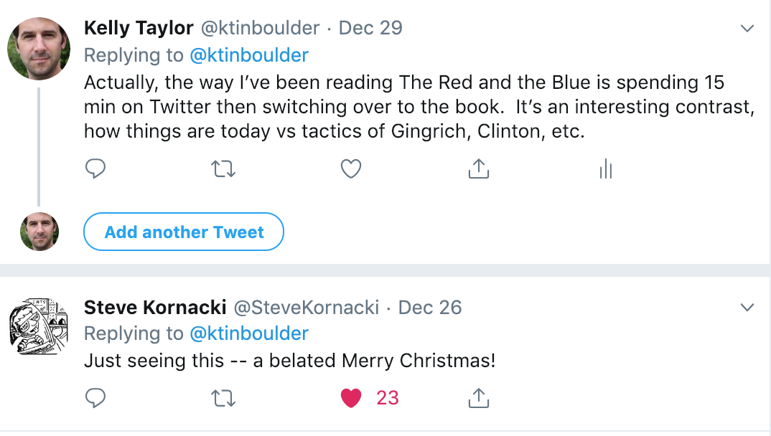Image resolution: width=771 pixels, height=436 pixels.
Task: Click the Add another Tweet button
Action: 184,232
